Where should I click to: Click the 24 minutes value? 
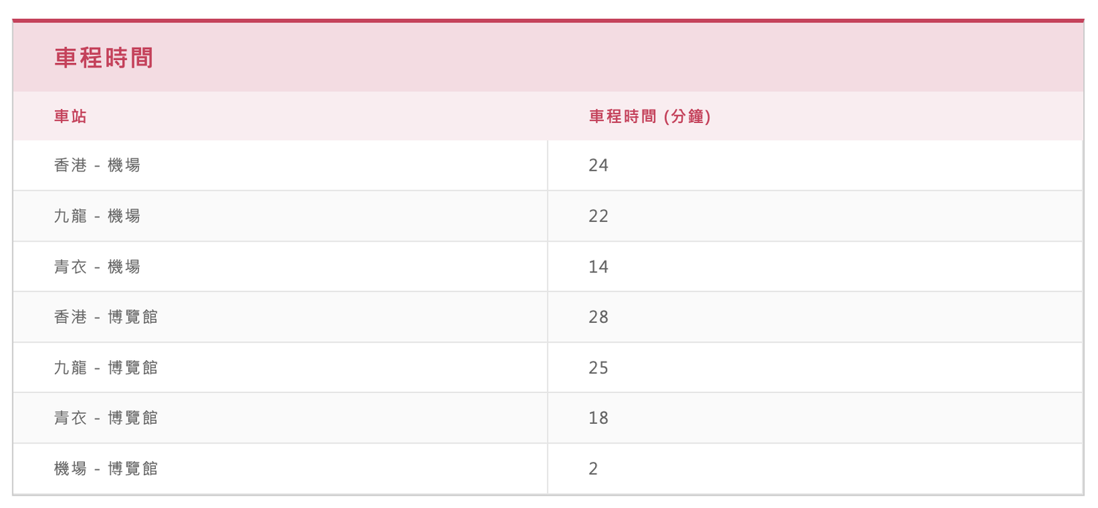pyautogui.click(x=598, y=165)
